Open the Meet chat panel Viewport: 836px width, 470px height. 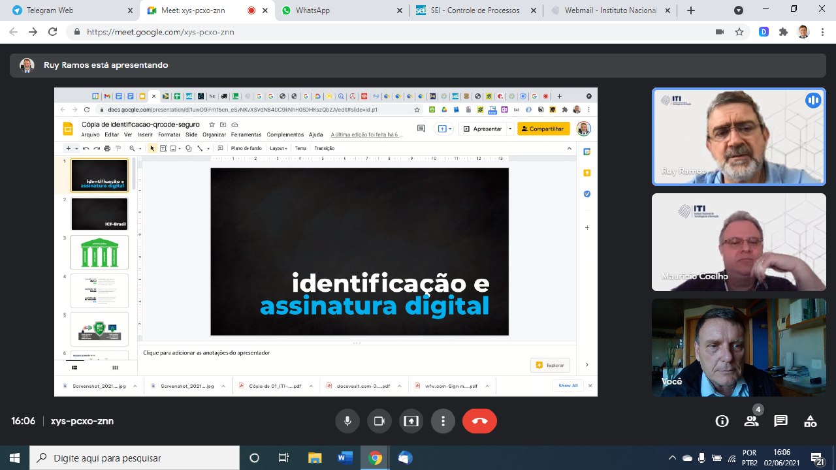click(780, 421)
